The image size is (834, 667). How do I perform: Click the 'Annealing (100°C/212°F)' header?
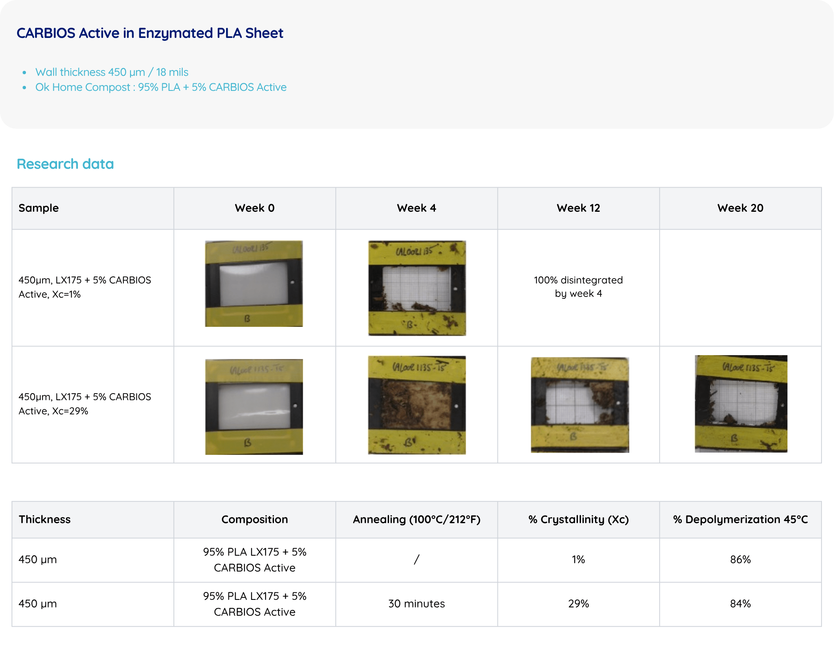coord(417,519)
